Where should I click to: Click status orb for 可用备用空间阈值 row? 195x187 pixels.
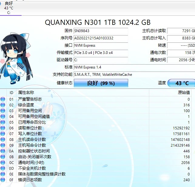click(3, 116)
